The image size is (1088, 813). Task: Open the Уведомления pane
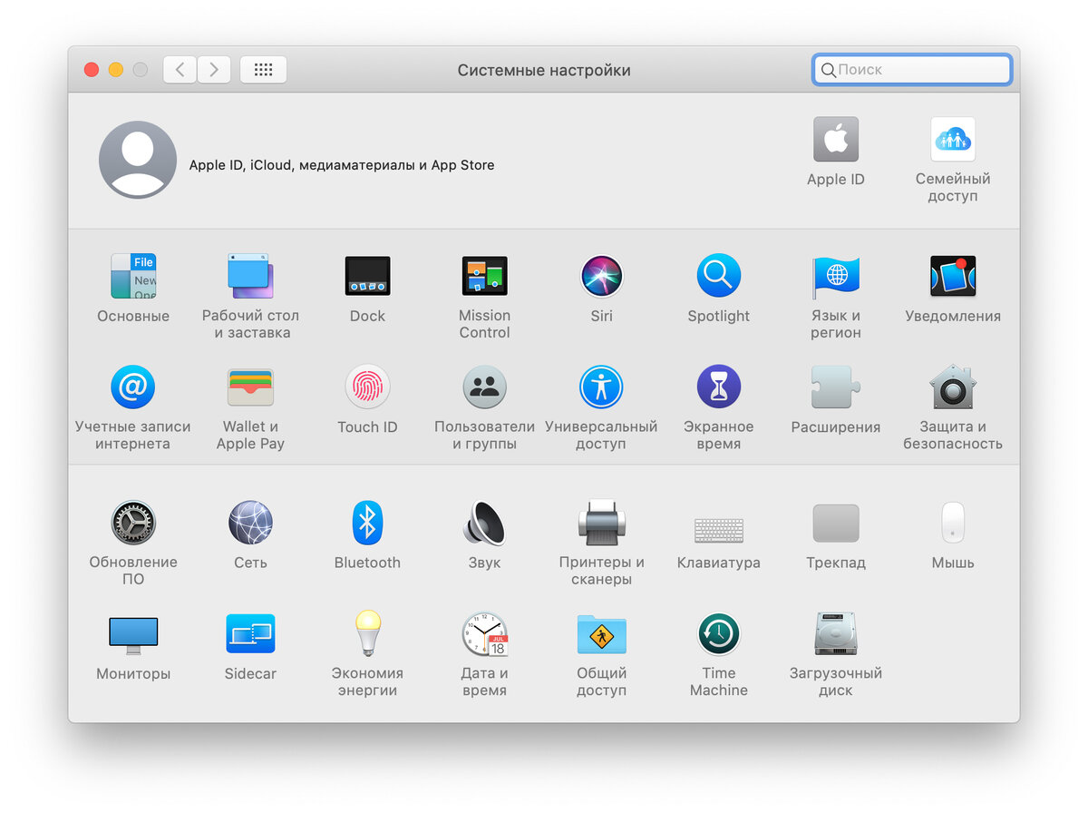coord(953,276)
